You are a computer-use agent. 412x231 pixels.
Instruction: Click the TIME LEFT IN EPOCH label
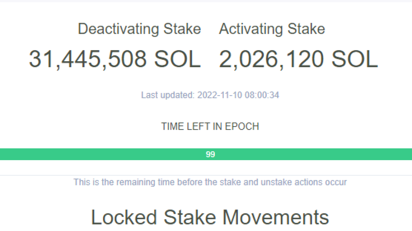tap(210, 126)
